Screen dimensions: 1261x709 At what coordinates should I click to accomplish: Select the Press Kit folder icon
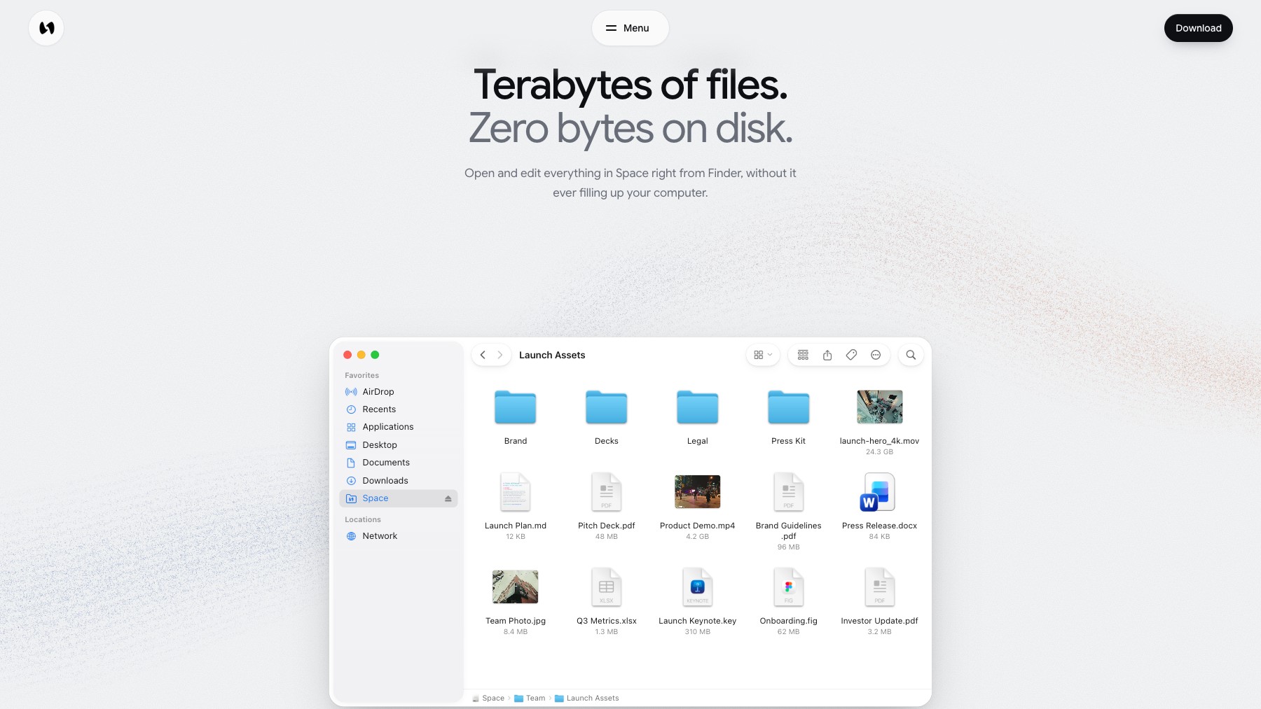[x=789, y=407]
